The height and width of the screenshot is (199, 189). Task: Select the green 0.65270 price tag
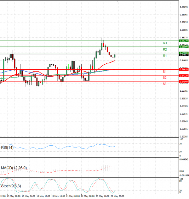184,41
